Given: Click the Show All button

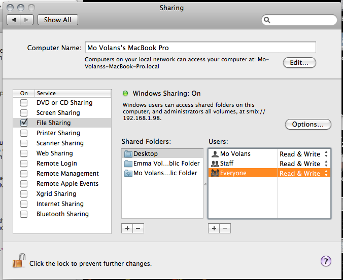Looking at the screenshot, I should point(58,20).
